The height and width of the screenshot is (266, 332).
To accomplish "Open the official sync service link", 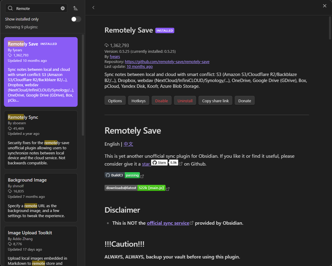I will coord(168,223).
